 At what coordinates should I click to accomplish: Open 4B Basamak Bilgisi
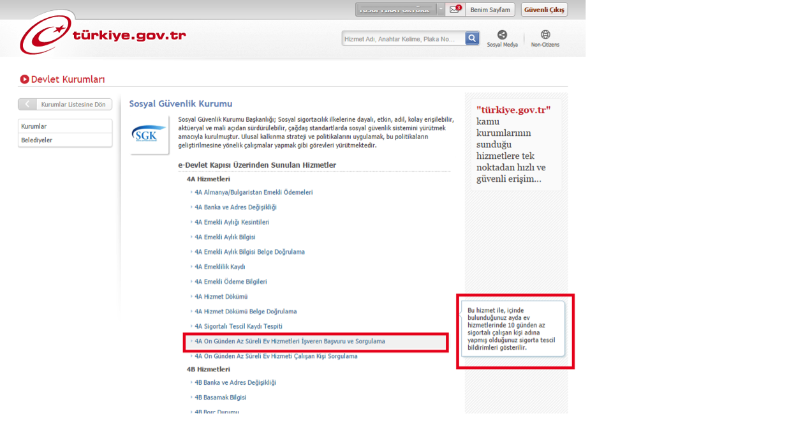(220, 398)
